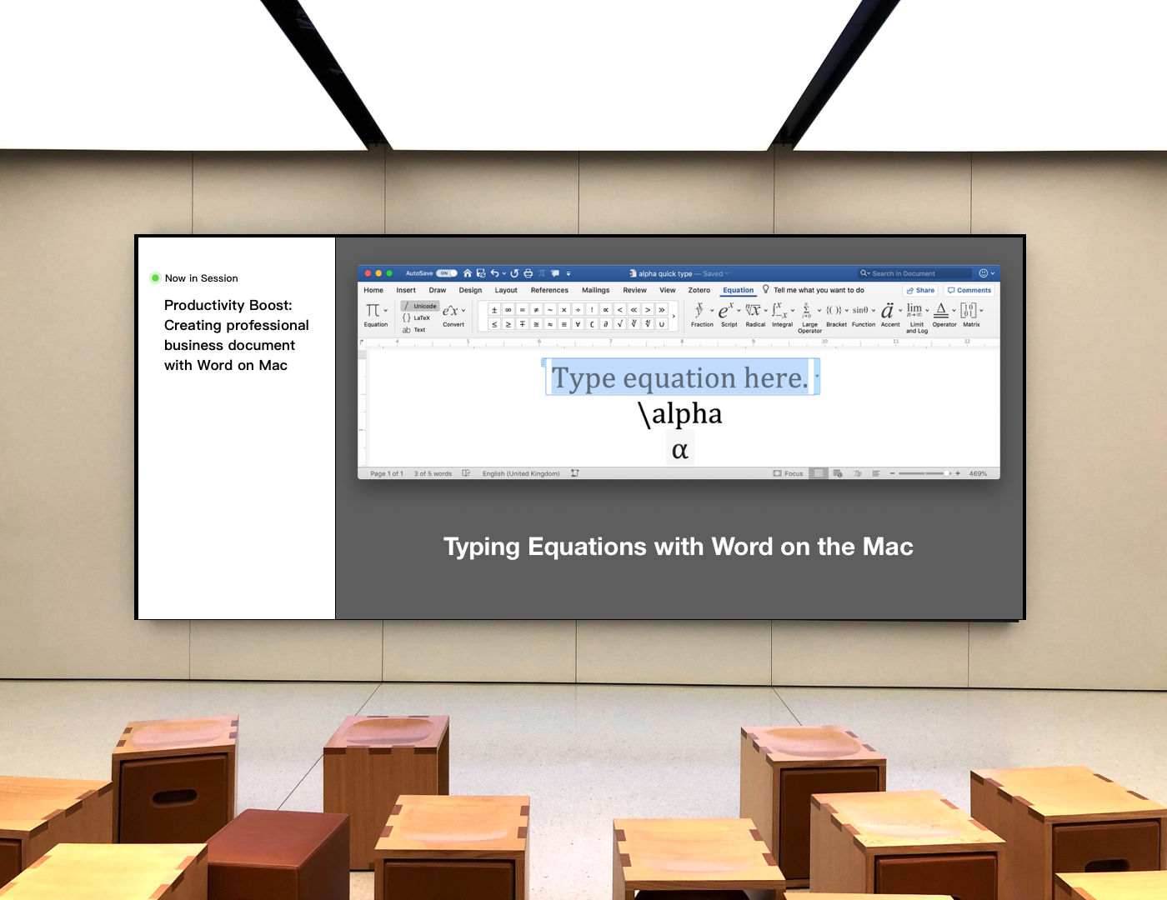Insert the greater-than-or-equal symbol

click(x=508, y=324)
